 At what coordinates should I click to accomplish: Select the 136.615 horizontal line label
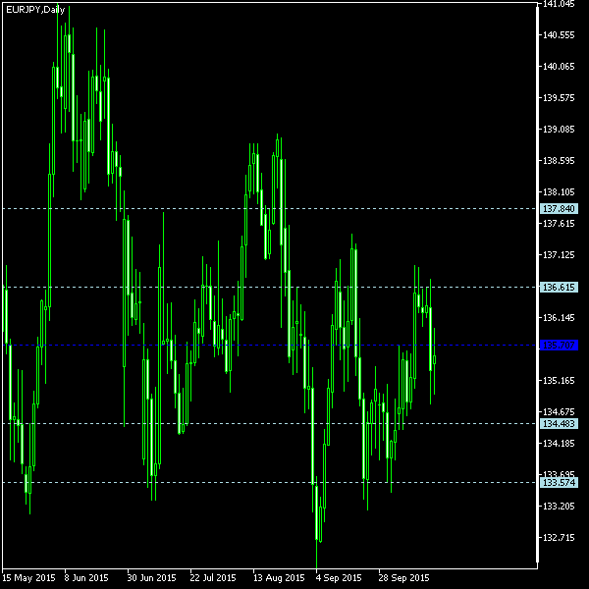pos(559,288)
